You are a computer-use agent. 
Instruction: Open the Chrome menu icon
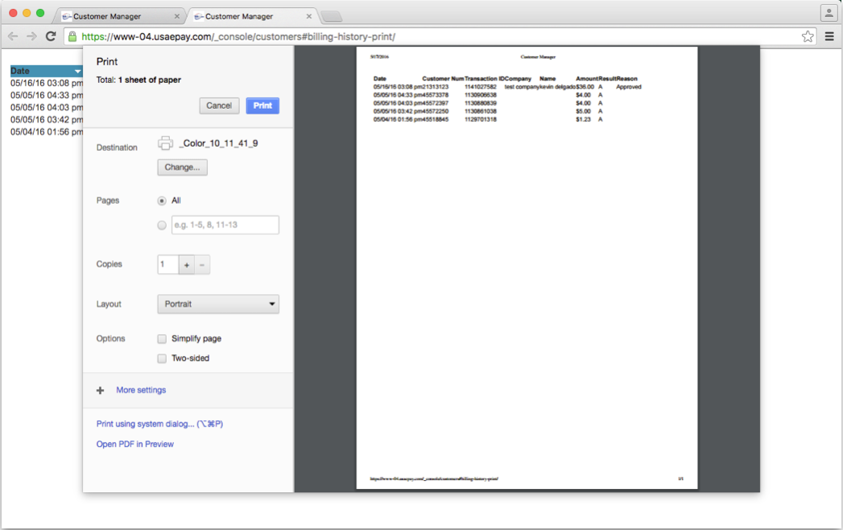click(829, 35)
